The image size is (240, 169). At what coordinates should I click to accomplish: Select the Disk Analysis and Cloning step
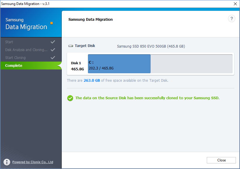[x=26, y=50]
